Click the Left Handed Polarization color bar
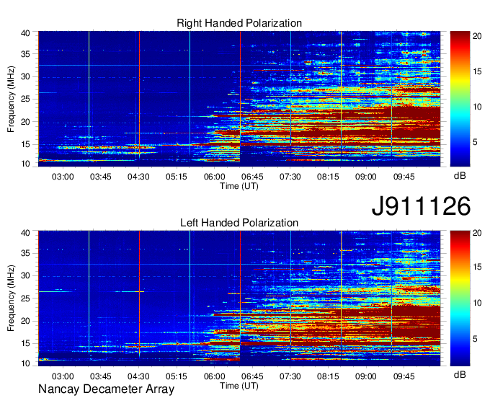This screenshot has height=398, width=490. pyautogui.click(x=460, y=298)
